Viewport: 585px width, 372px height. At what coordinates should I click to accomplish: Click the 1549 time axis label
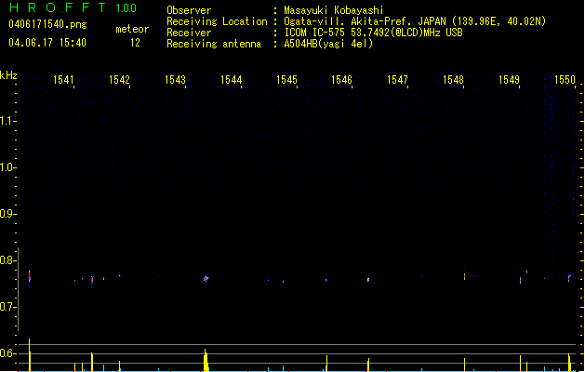coord(510,80)
